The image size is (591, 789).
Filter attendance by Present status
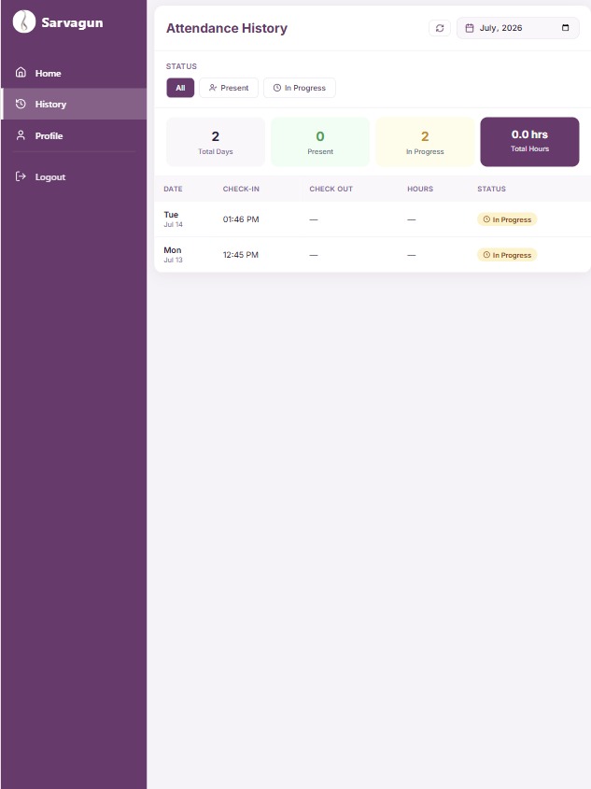coord(229,88)
